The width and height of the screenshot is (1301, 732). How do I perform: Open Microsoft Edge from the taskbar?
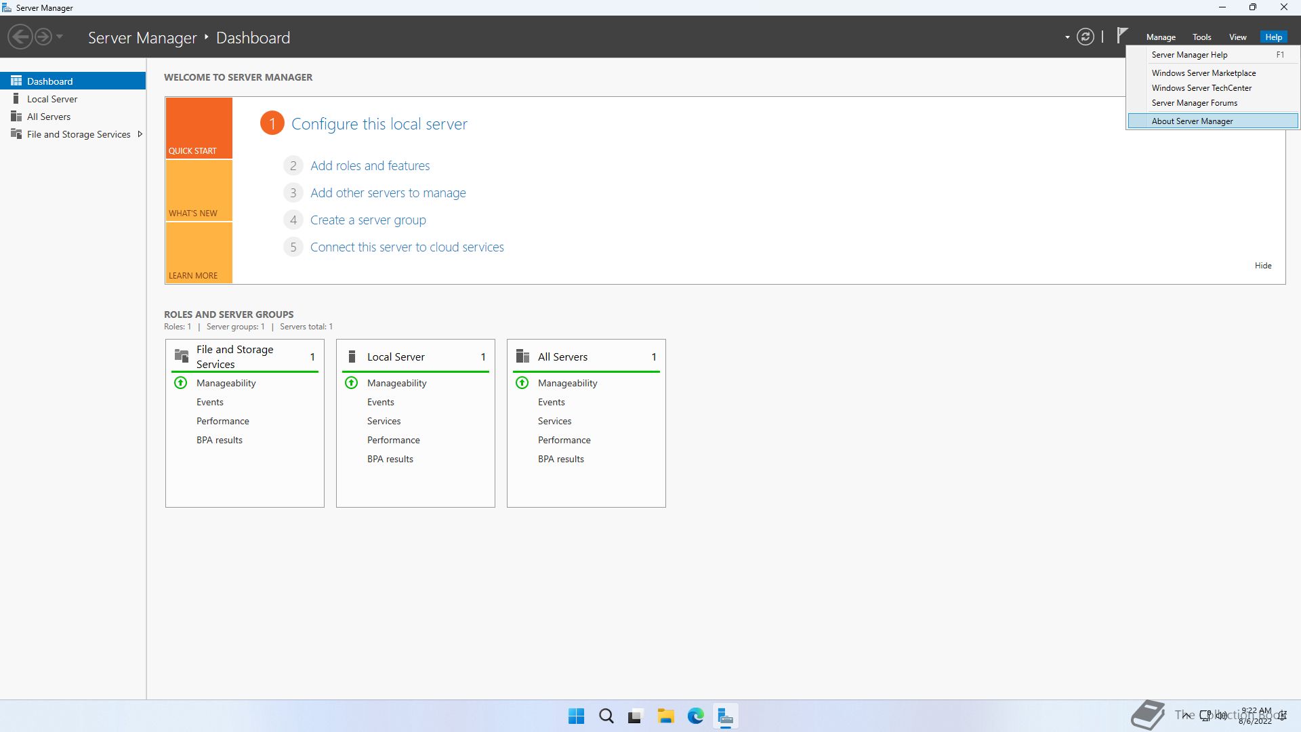[695, 716]
